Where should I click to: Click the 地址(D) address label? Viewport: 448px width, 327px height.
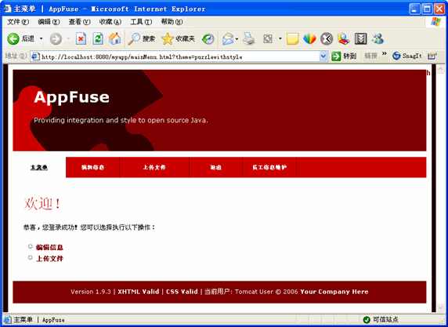(x=16, y=56)
